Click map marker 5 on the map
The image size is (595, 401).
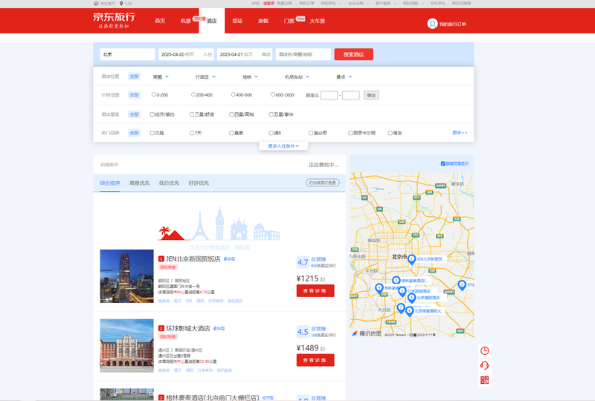(402, 291)
